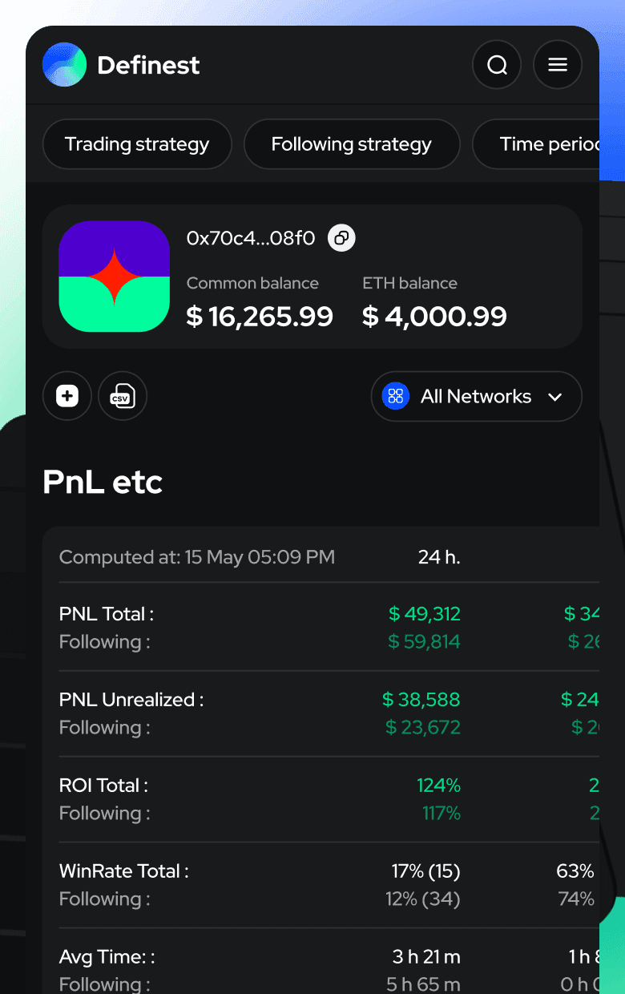Click the All Networks chevron arrow
625x994 pixels.
[x=554, y=397]
